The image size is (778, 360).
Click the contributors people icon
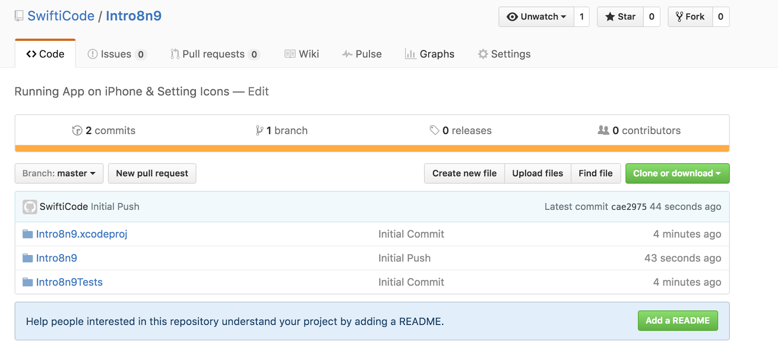tap(603, 130)
